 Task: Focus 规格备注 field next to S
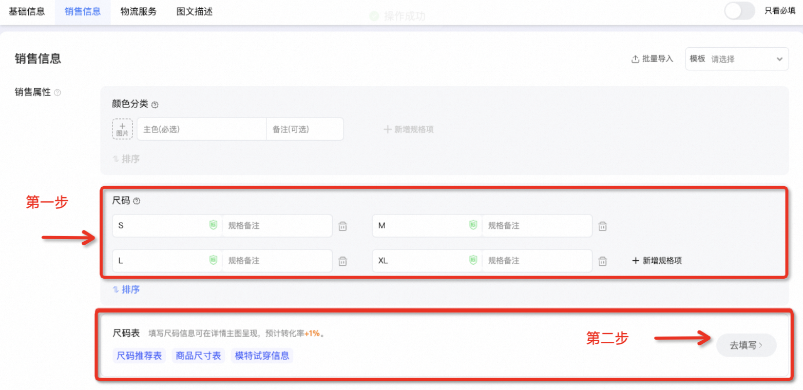coord(277,226)
